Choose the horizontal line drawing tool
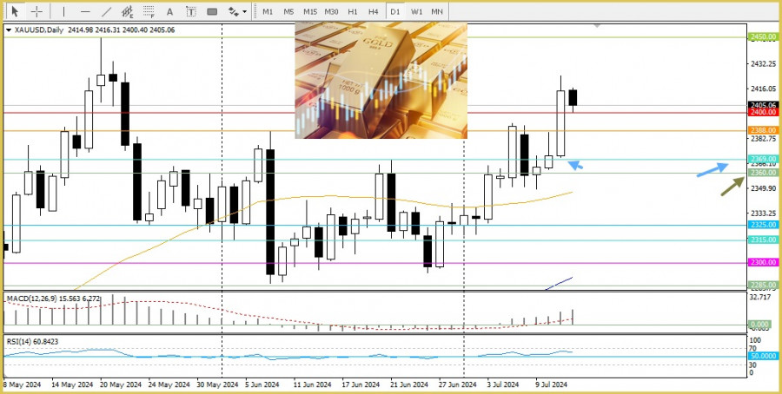 85,11
